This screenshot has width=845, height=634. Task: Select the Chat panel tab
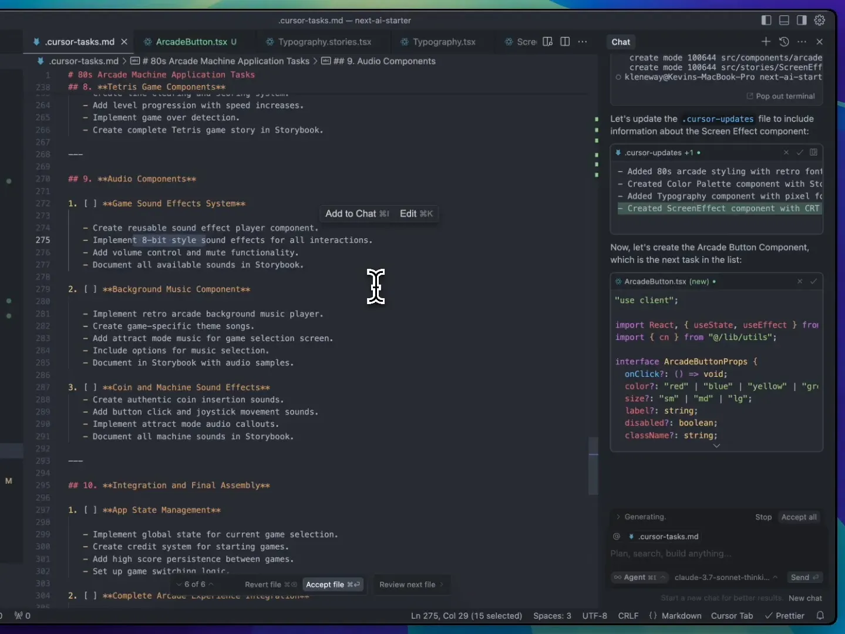click(621, 42)
